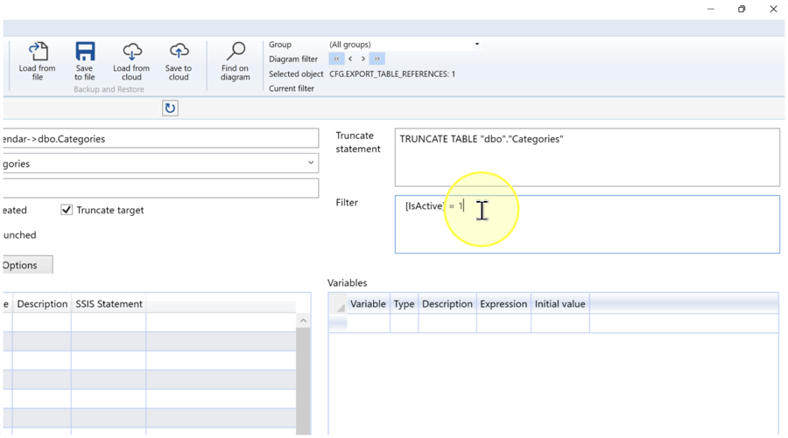The image size is (788, 438).
Task: Click the search field beside refresh
Action: coord(81,108)
